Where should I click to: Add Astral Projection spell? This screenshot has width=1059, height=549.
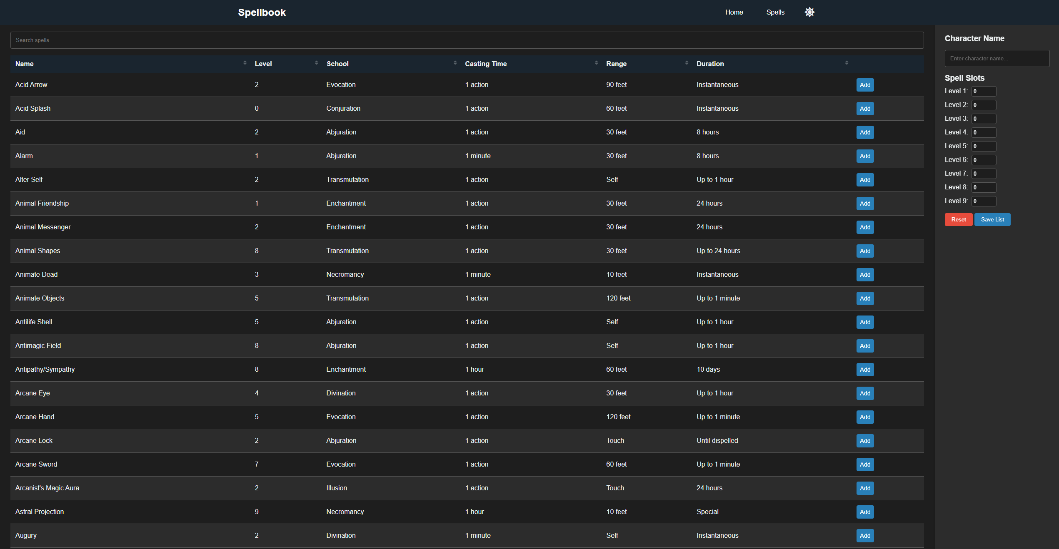pos(865,512)
